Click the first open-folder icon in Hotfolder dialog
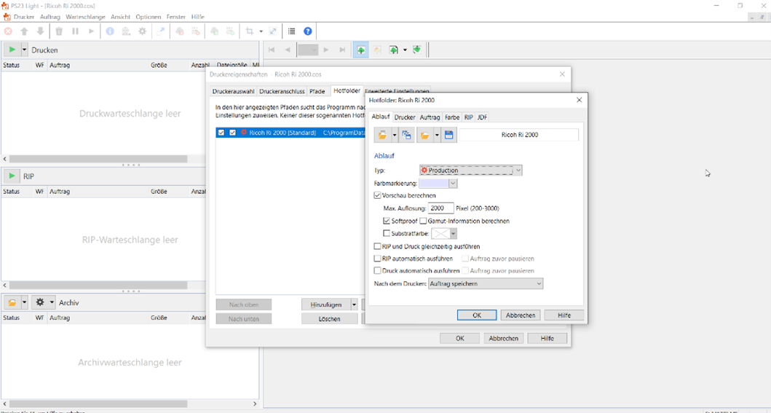This screenshot has width=771, height=413. [382, 135]
